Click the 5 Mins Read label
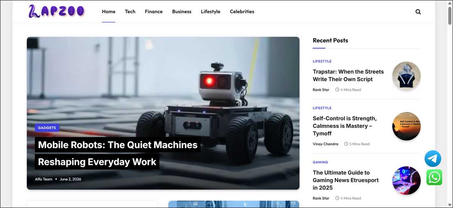 pyautogui.click(x=357, y=144)
